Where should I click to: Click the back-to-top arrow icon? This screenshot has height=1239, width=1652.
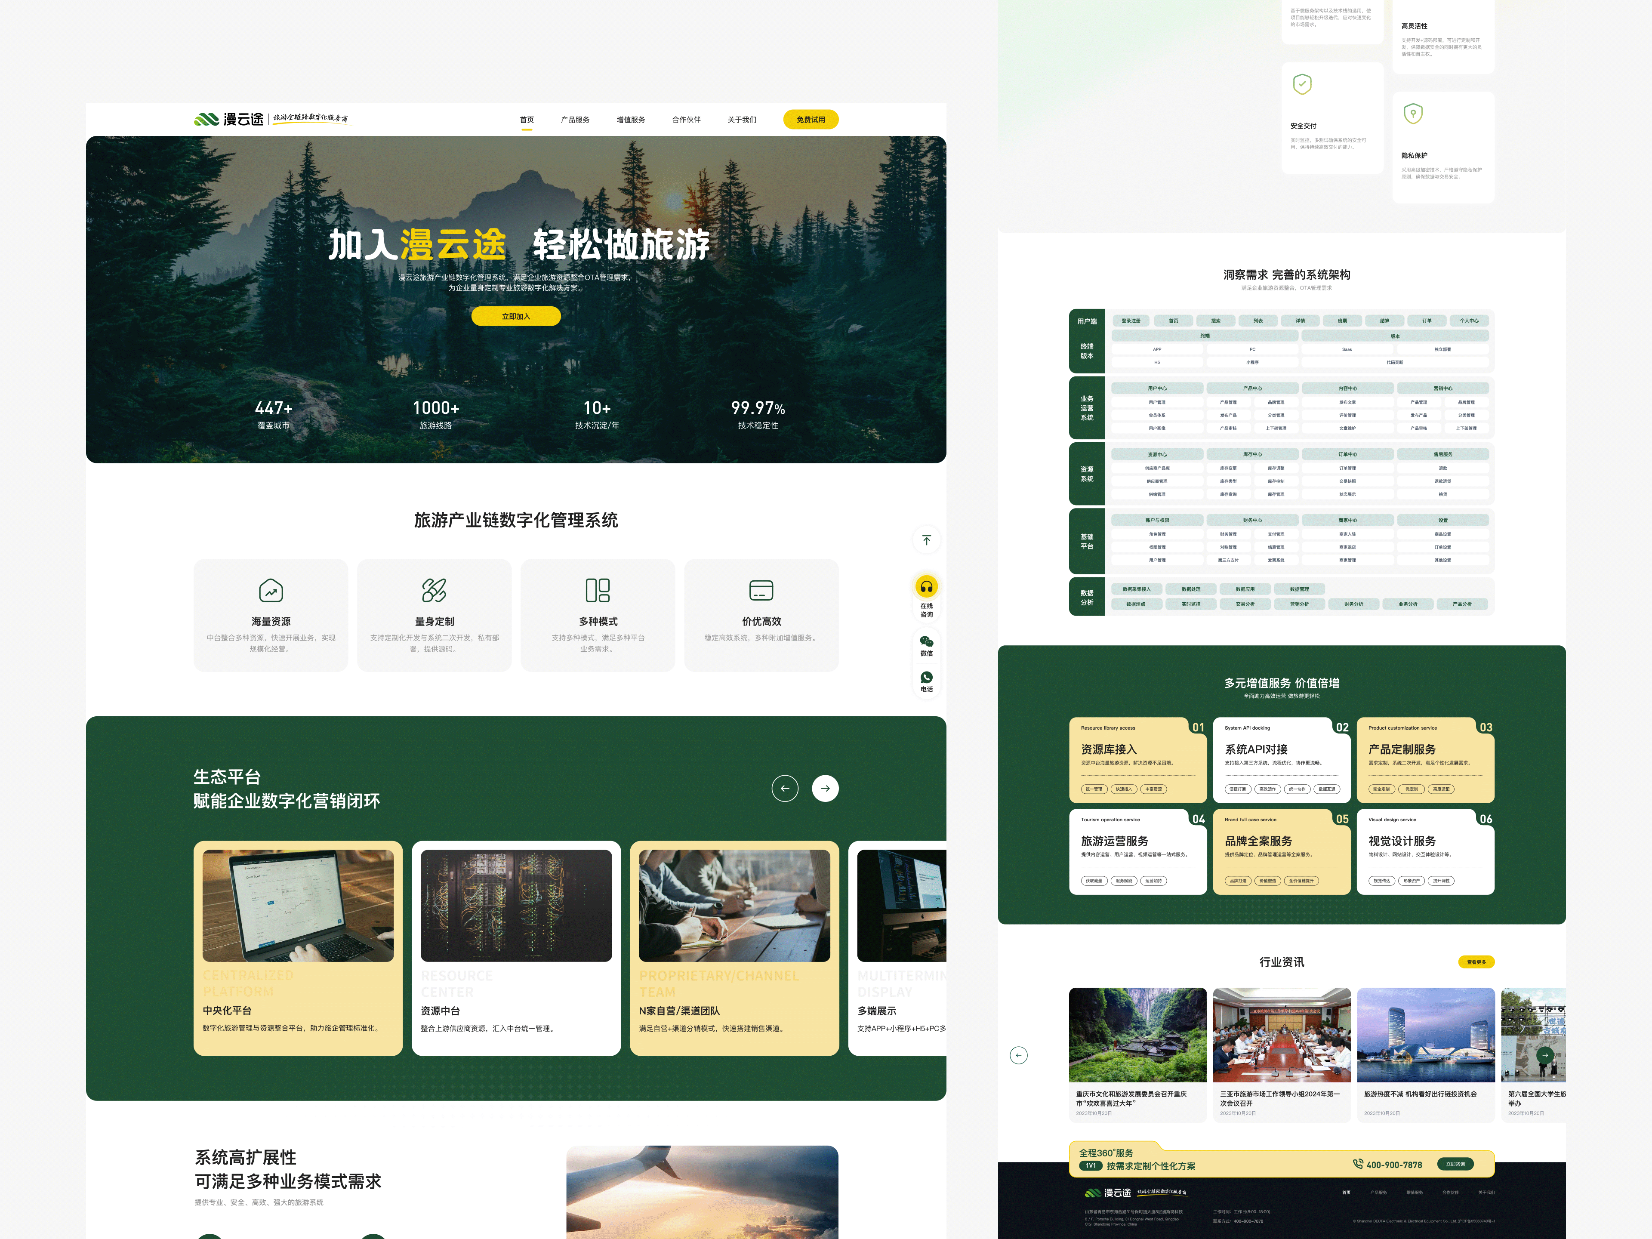926,540
